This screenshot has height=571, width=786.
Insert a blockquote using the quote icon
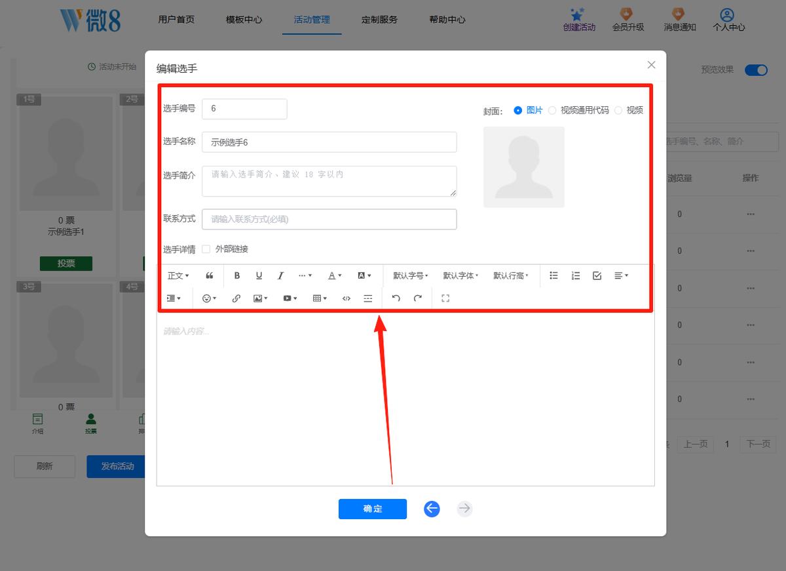tap(210, 276)
